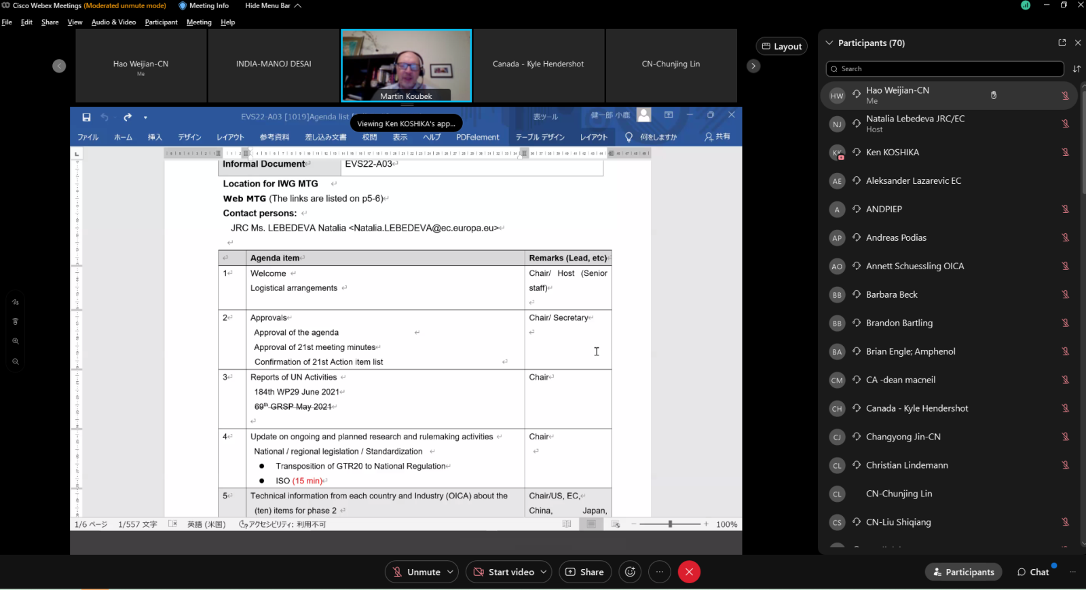Toggle the Participants panel button
This screenshot has width=1086, height=590.
click(x=963, y=572)
